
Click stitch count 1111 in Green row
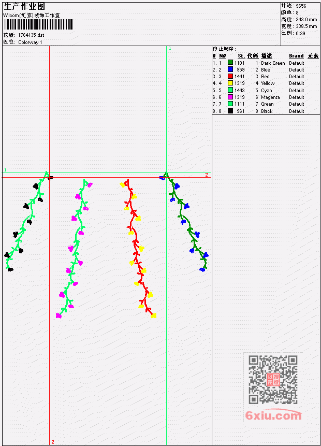click(239, 104)
